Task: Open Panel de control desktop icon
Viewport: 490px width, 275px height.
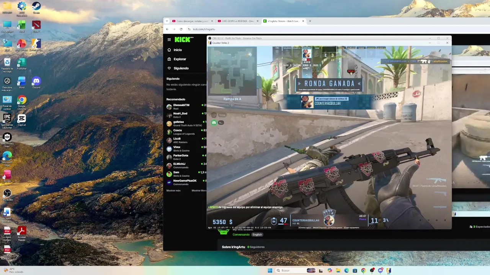Action: tap(7, 103)
